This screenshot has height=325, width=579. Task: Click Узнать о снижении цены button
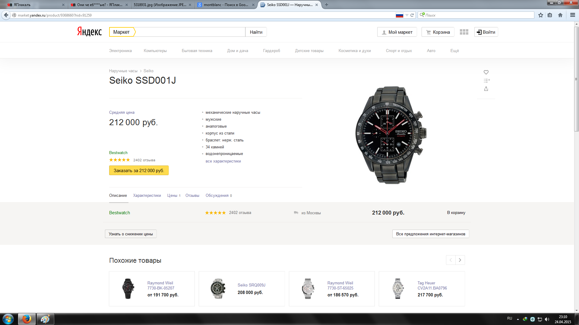(x=131, y=234)
